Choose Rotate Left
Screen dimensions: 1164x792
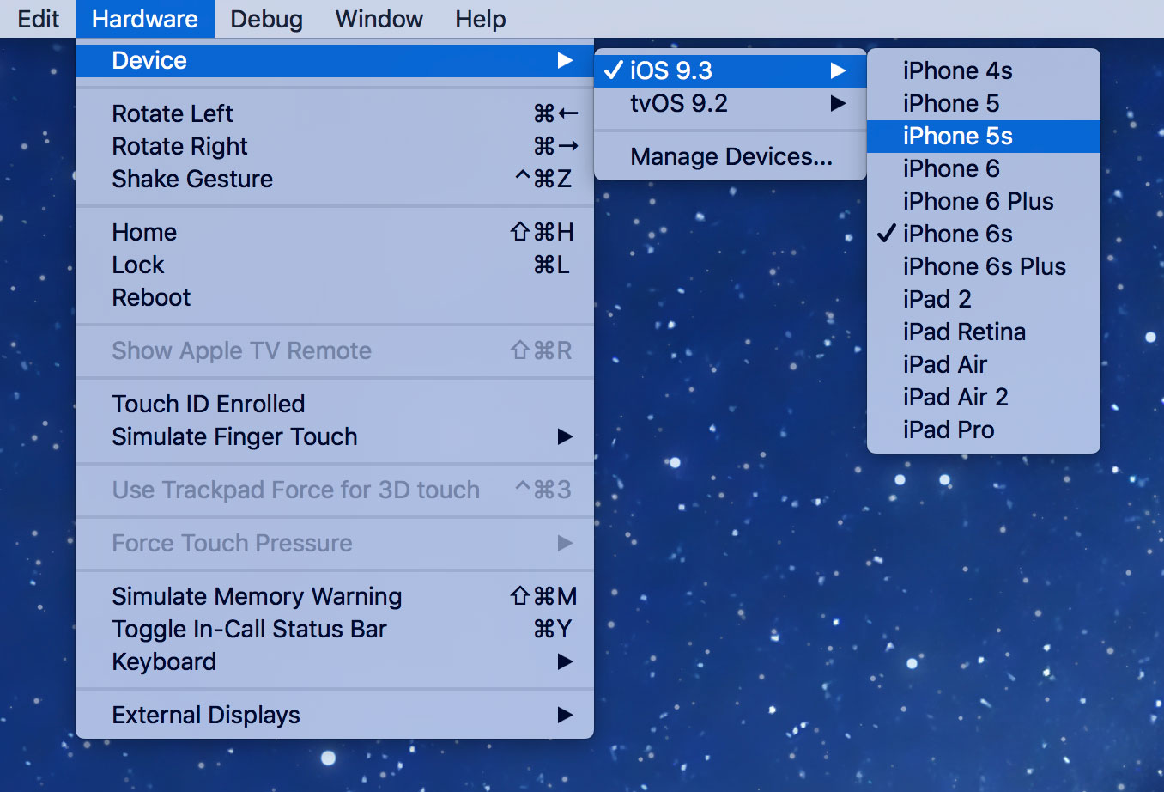(335, 113)
